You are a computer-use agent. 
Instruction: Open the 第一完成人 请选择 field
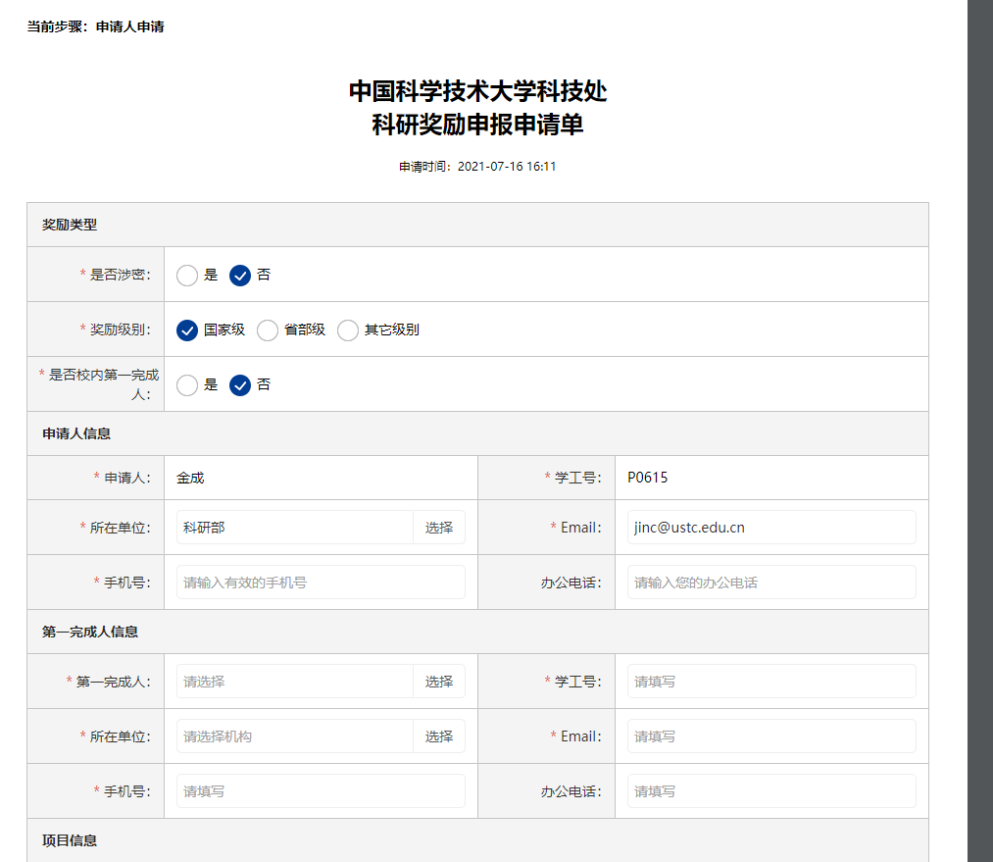click(x=294, y=682)
